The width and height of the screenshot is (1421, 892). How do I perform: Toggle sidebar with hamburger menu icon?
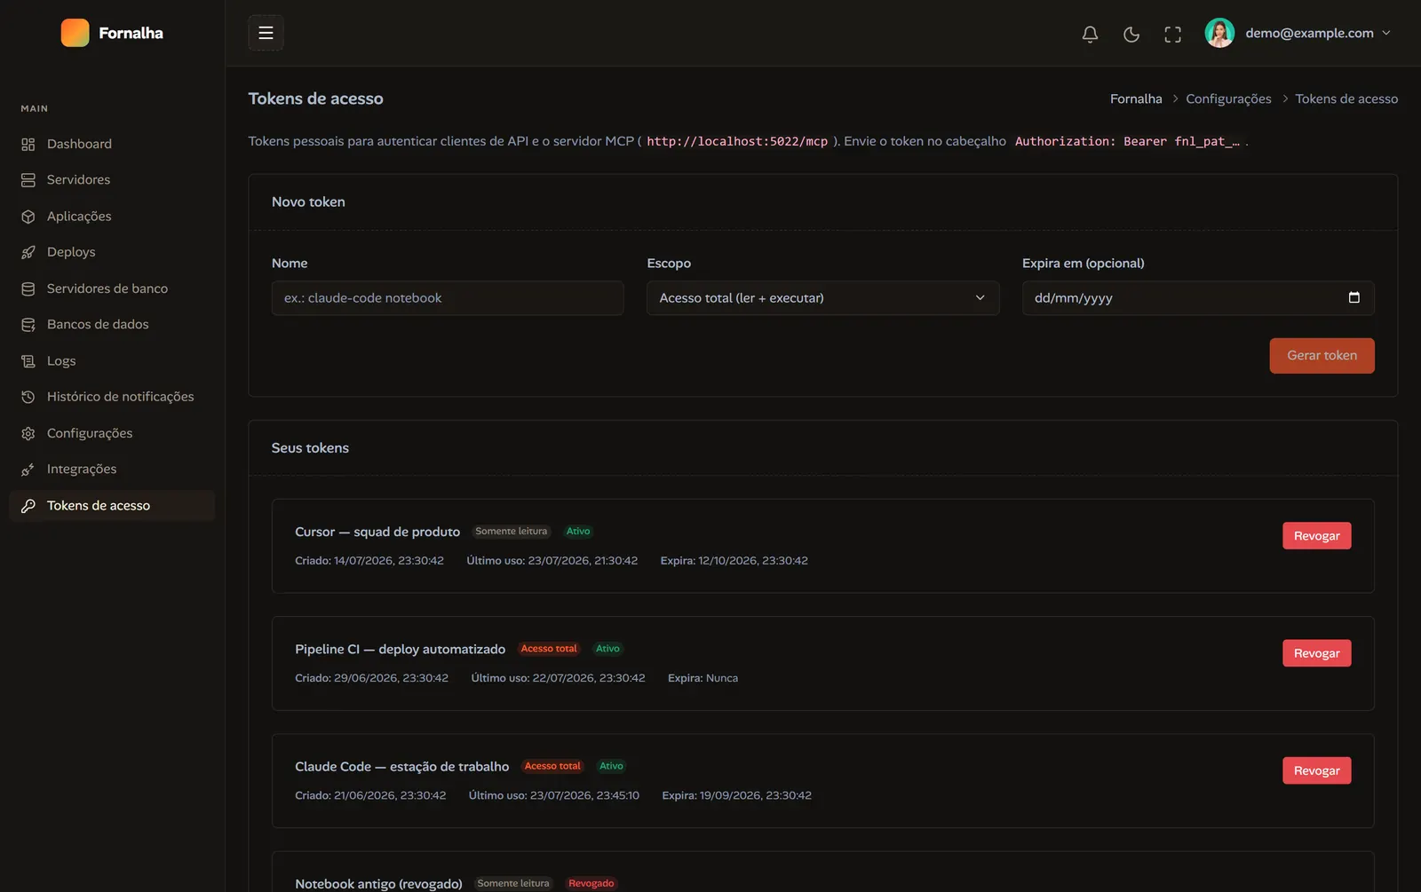266,33
